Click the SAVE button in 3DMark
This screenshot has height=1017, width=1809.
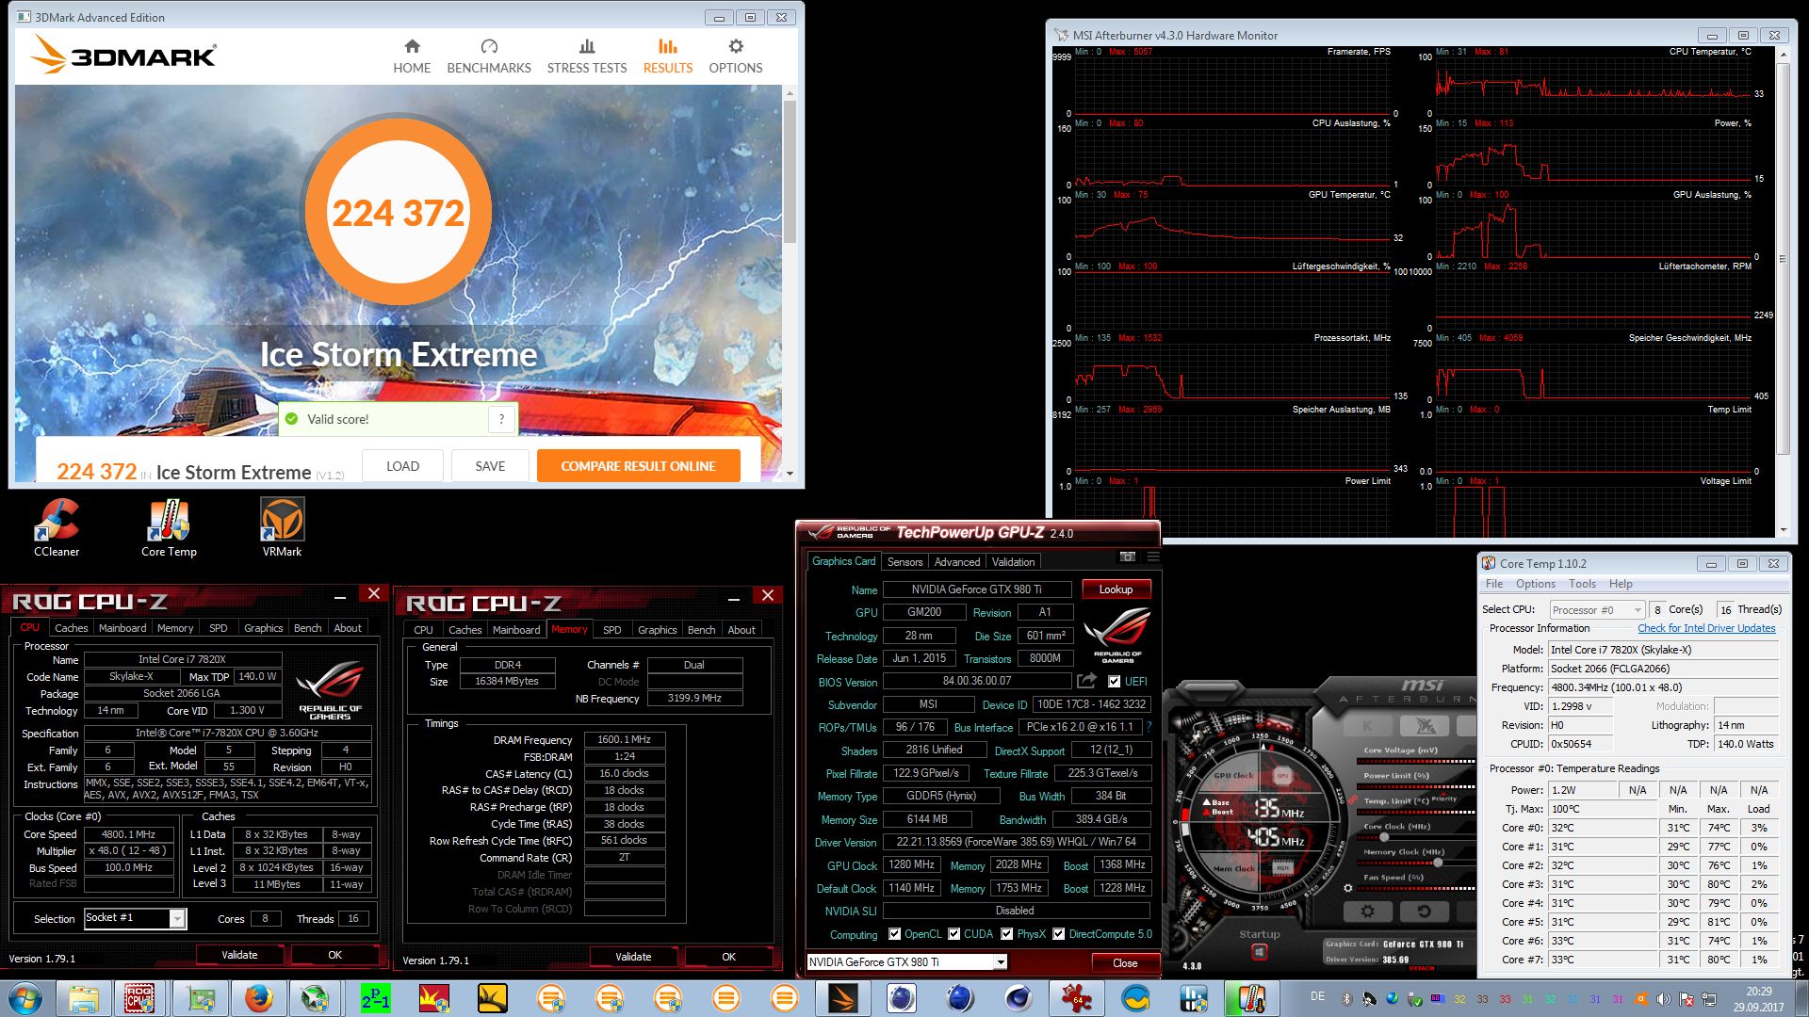click(x=490, y=466)
